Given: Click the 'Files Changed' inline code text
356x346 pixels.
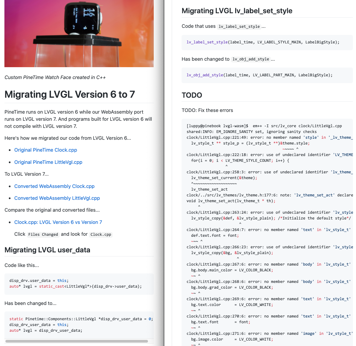Looking at the screenshot, I should (43, 234).
